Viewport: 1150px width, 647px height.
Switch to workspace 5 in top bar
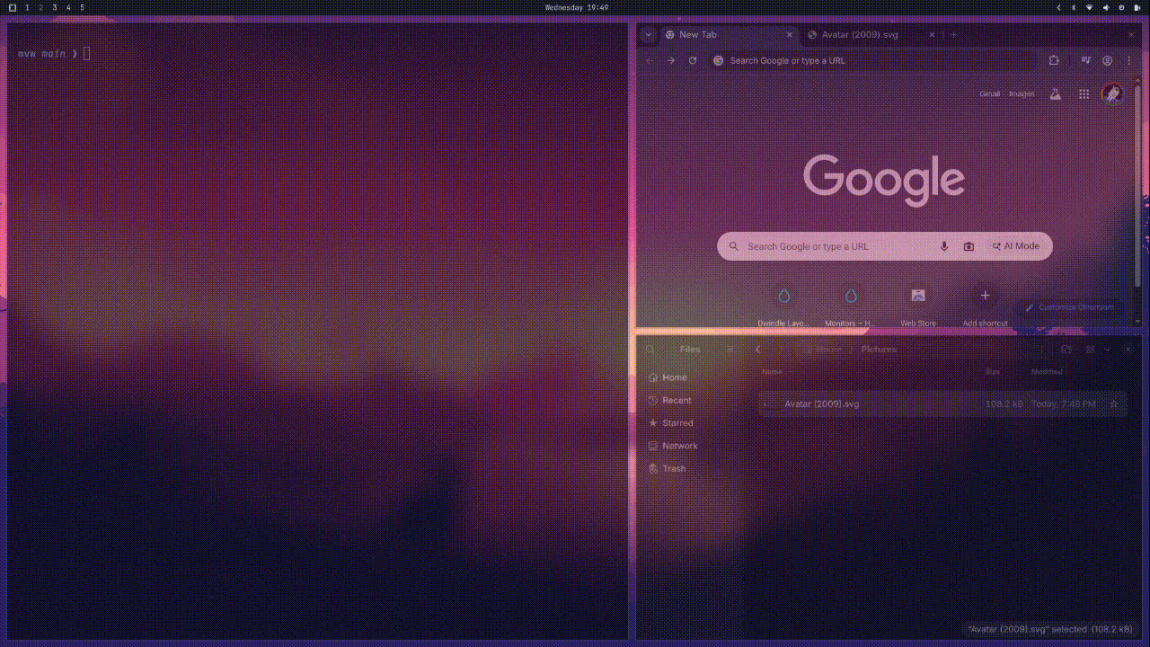[x=82, y=7]
